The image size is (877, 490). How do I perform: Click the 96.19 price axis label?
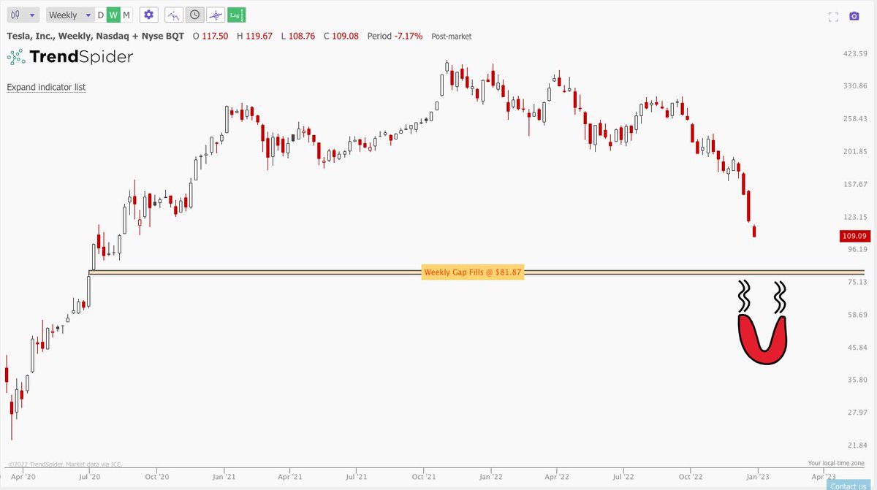tap(857, 249)
